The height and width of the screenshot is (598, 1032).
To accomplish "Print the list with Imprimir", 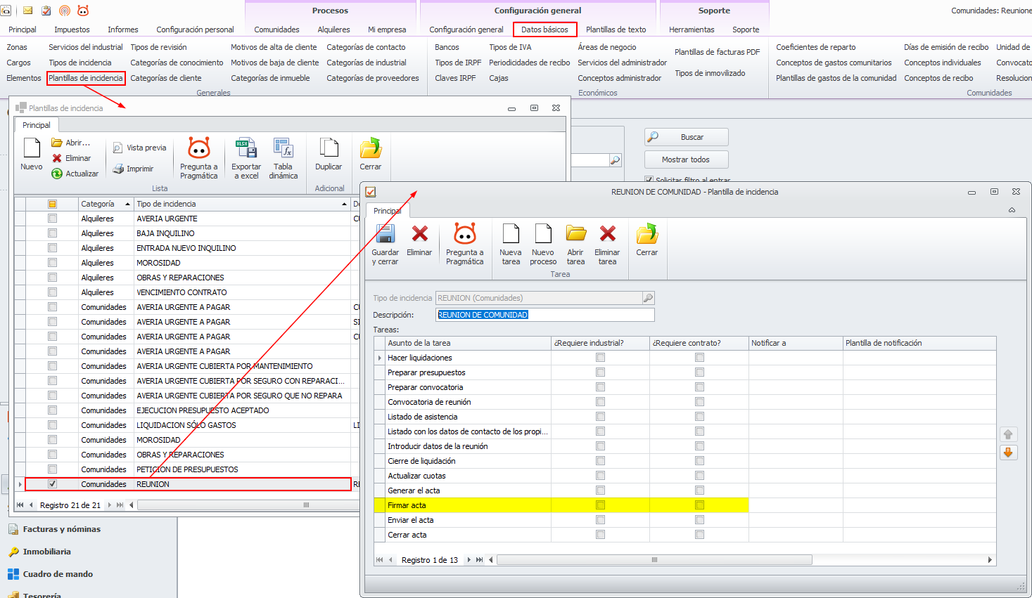I will tap(133, 169).
